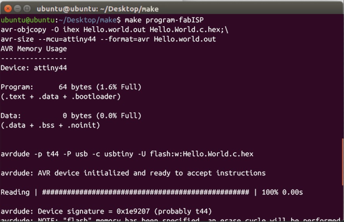Click the '(.text + .data + .bootloader)' line
This screenshot has height=222, width=344.
[x=61, y=96]
